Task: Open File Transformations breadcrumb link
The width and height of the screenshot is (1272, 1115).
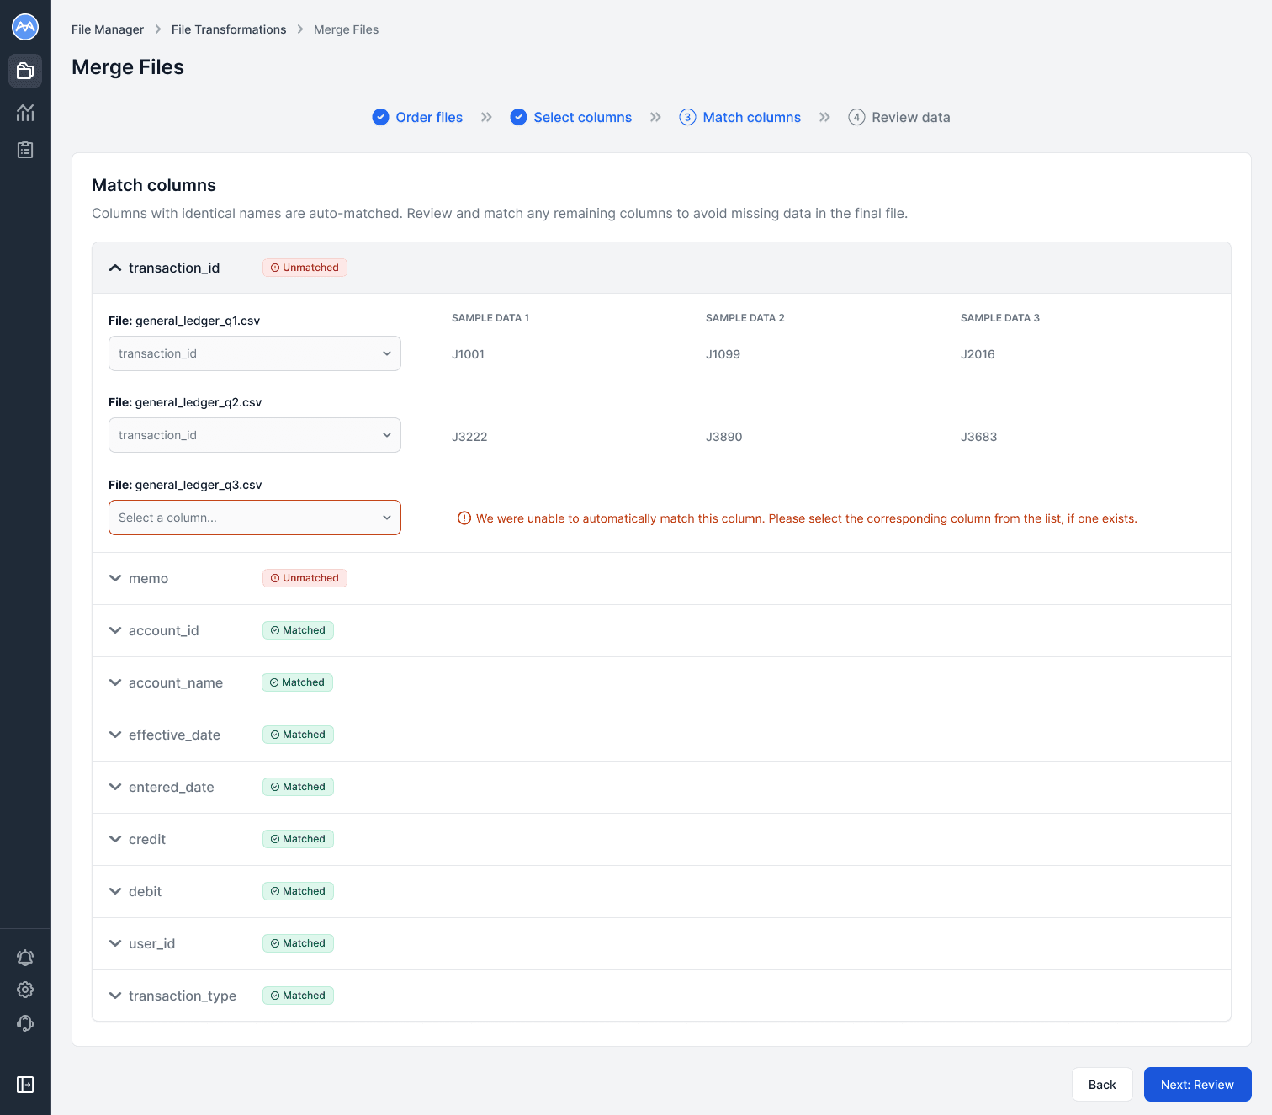Action: (229, 29)
